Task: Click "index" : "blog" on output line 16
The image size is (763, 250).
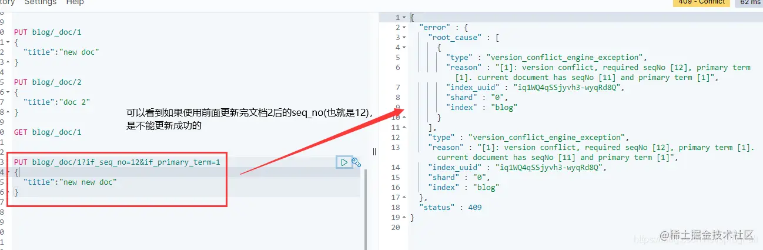Action: 464,188
